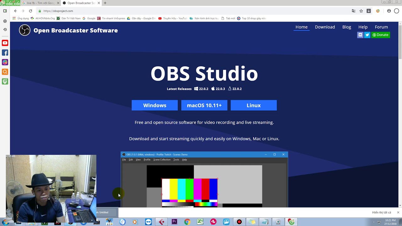Open the Google Drive 'Gần đây' bookmark
402x226 pixels.
click(141, 19)
